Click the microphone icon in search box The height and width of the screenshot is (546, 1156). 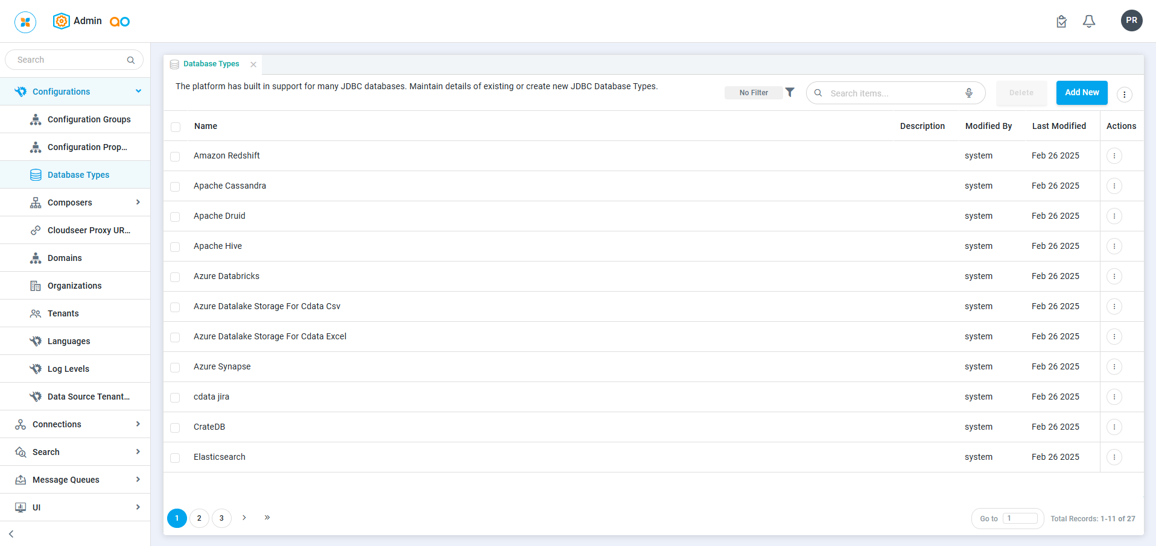(969, 93)
